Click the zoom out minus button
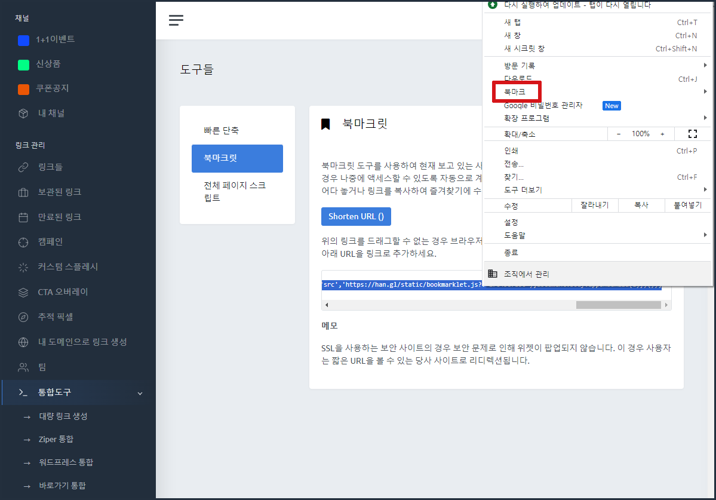This screenshot has width=716, height=500. (x=619, y=134)
